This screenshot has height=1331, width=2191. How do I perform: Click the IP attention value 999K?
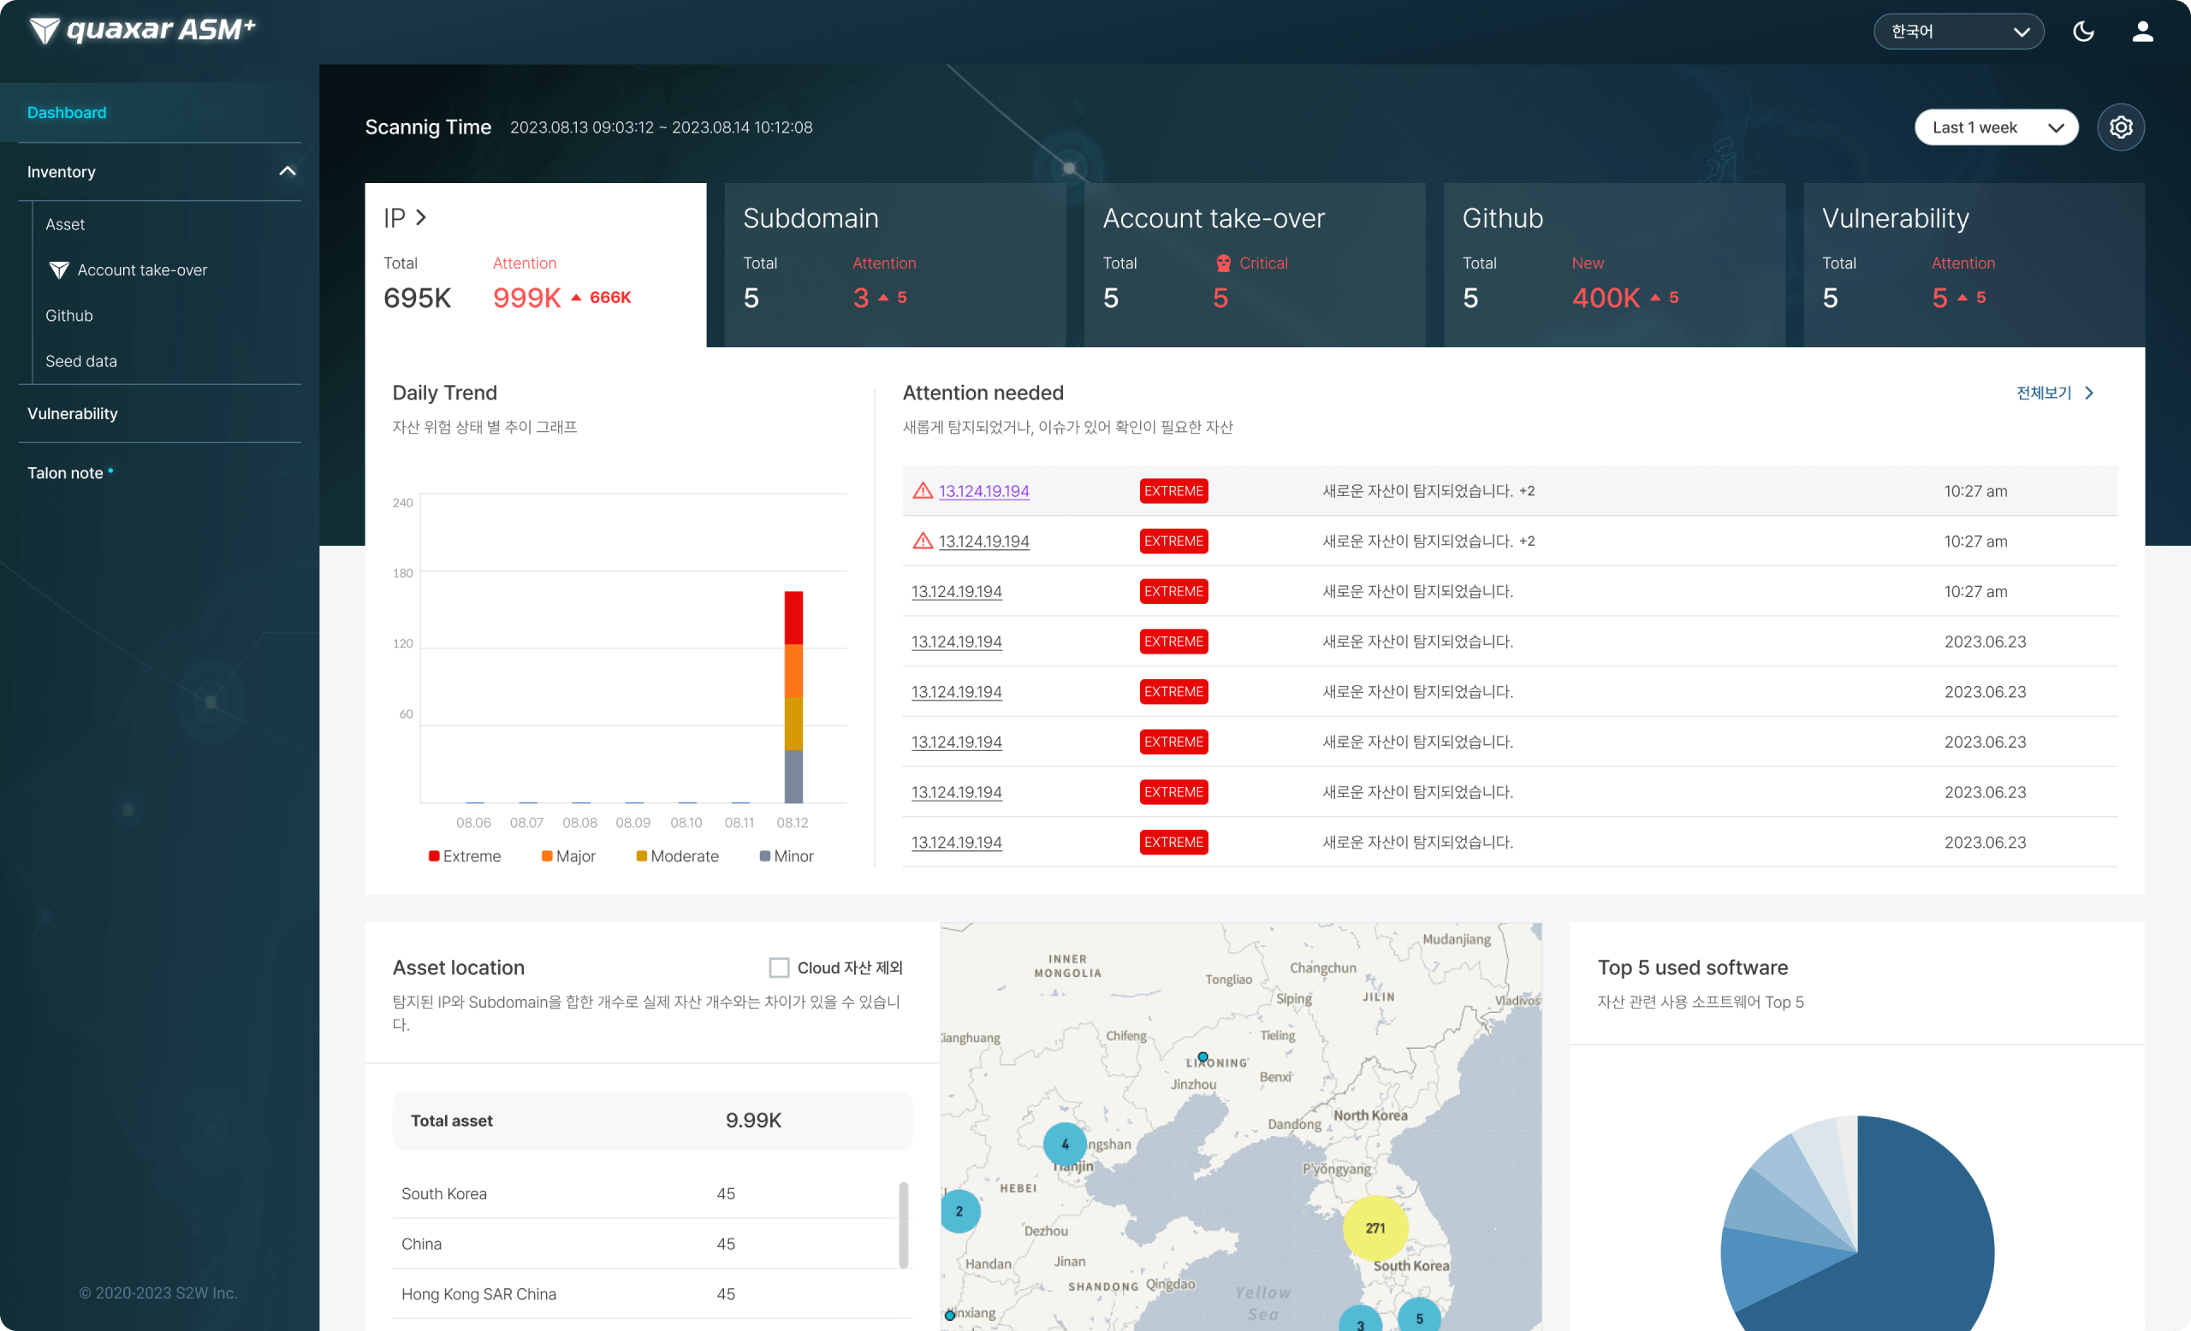526,298
